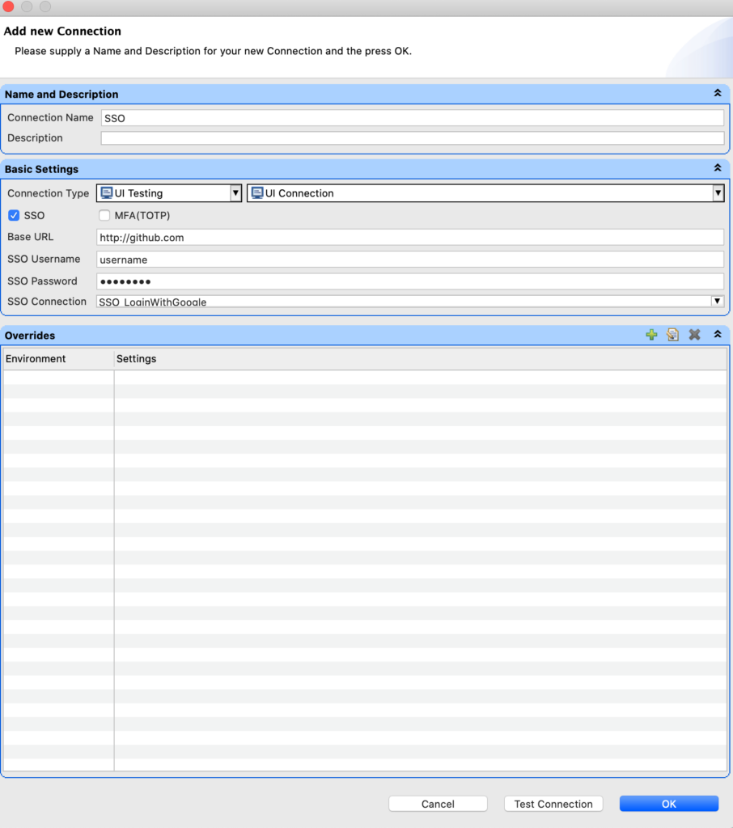
Task: Uncheck the SSO checkbox
Action: (x=14, y=215)
